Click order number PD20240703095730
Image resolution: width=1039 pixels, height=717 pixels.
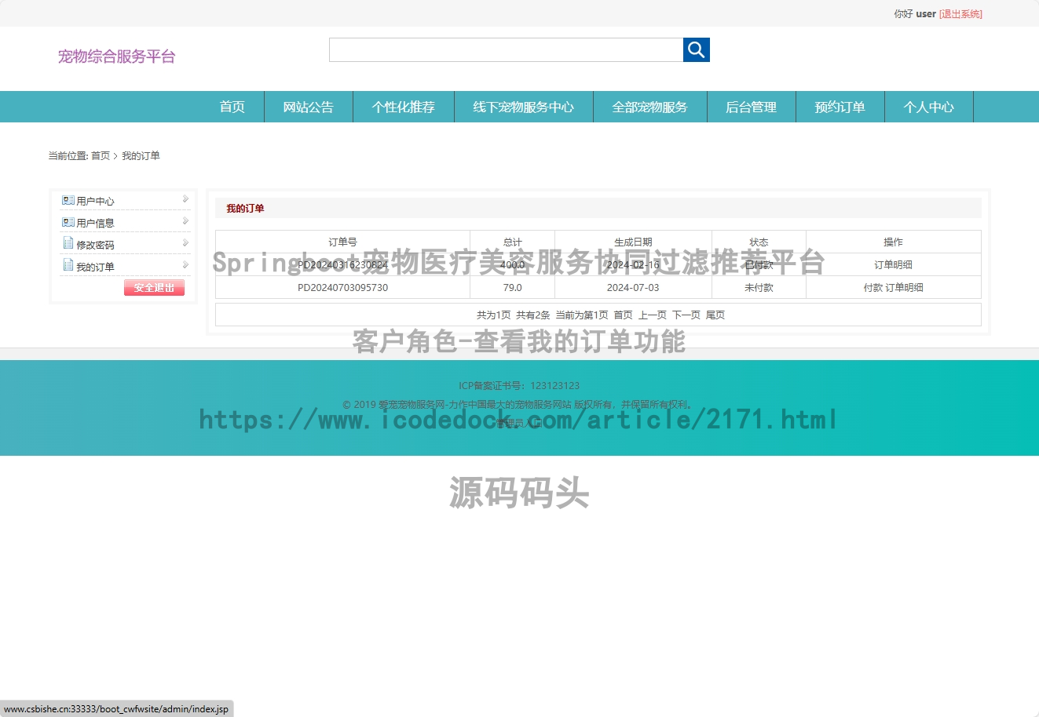click(x=342, y=288)
